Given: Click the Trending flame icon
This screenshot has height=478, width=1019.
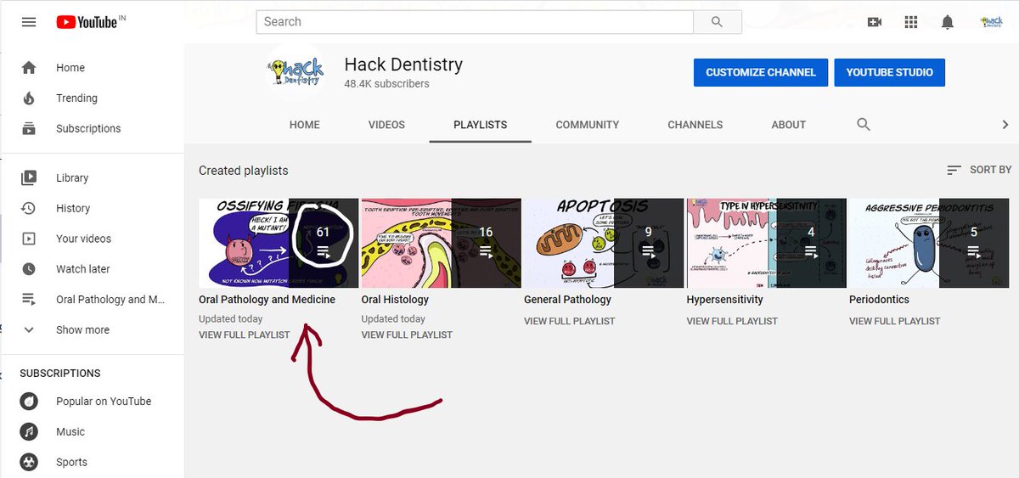Looking at the screenshot, I should point(29,98).
